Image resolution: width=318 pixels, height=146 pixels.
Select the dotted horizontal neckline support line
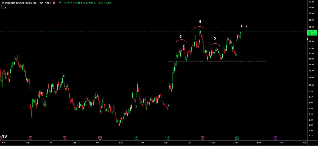[x=217, y=61]
